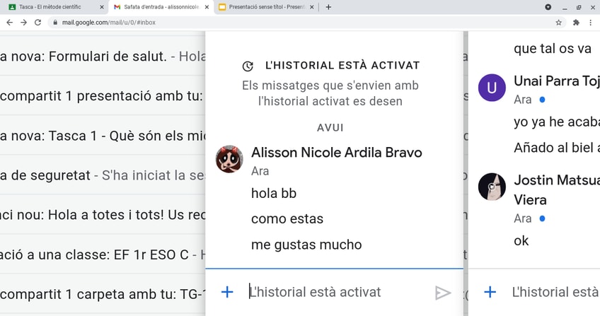Open the EF 1r ESO C class invitation email
The height and width of the screenshot is (316, 600).
(x=103, y=254)
